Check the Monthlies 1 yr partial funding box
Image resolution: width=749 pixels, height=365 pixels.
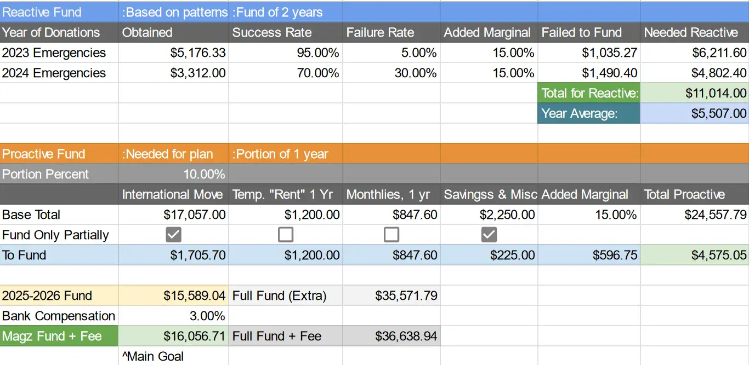coord(391,235)
